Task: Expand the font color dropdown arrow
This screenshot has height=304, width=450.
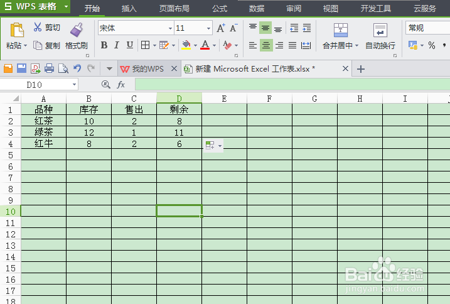Action: click(214, 45)
